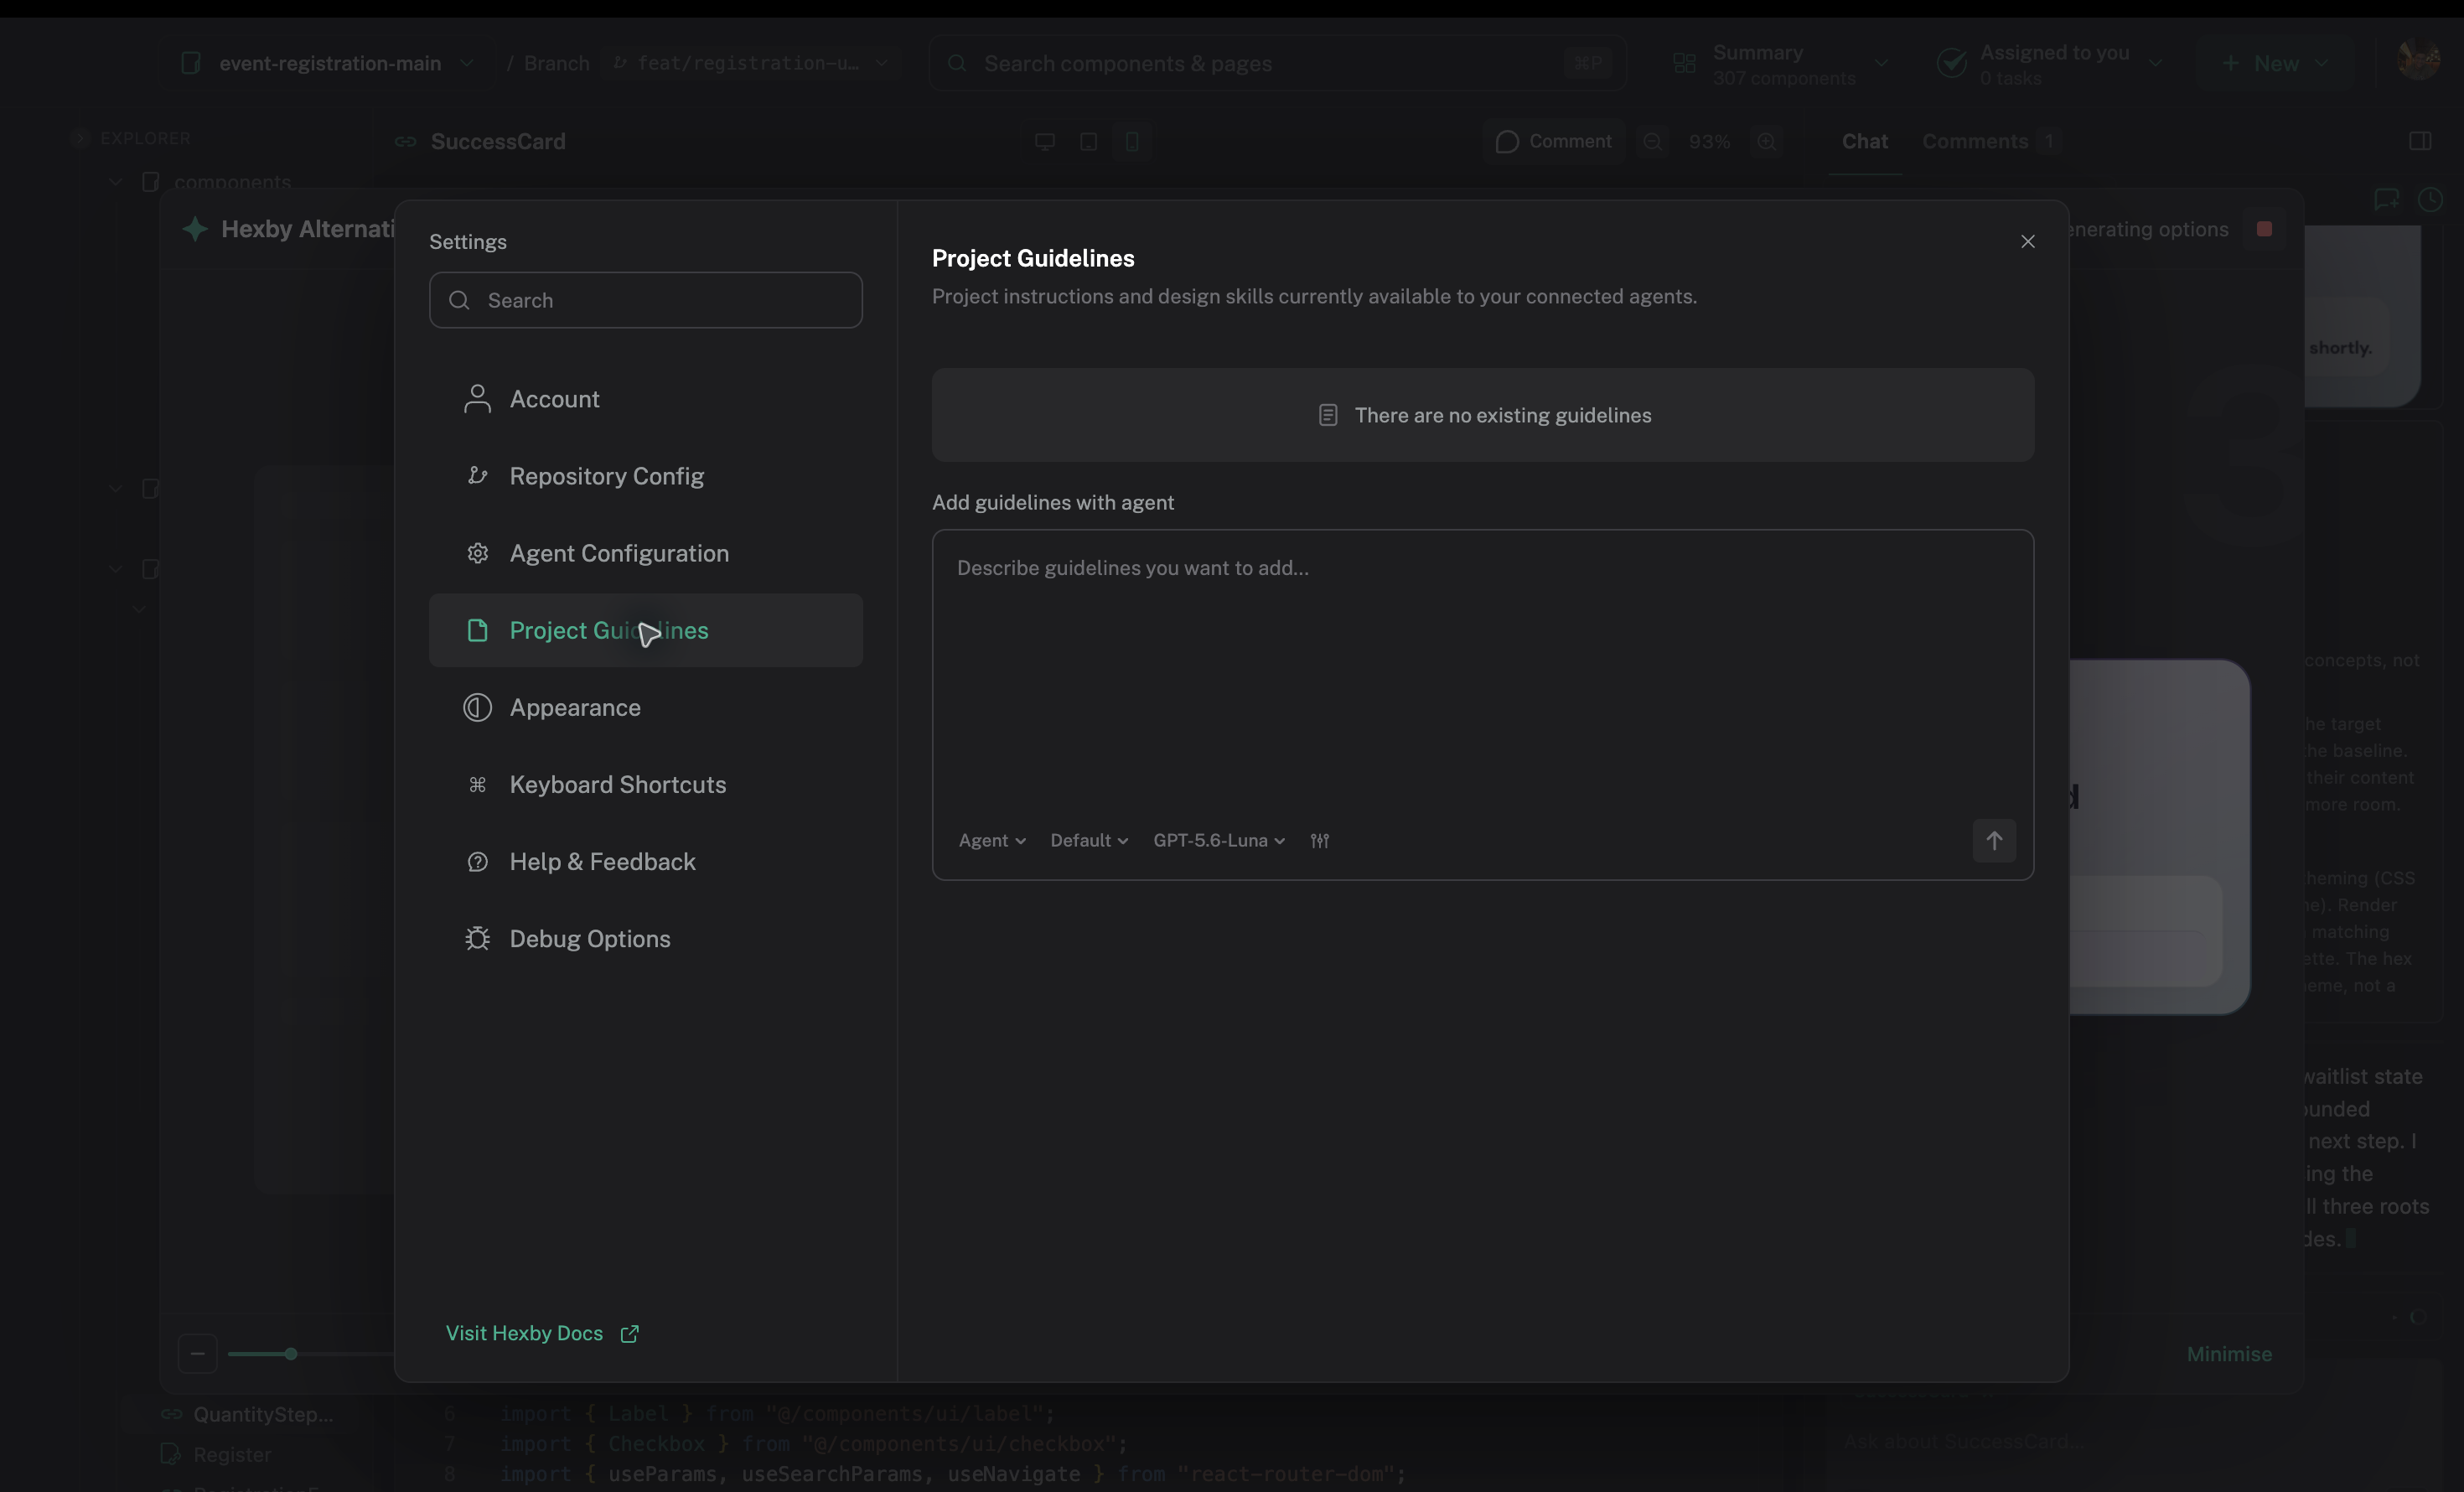Click the new chat bubble icon

tap(2386, 199)
